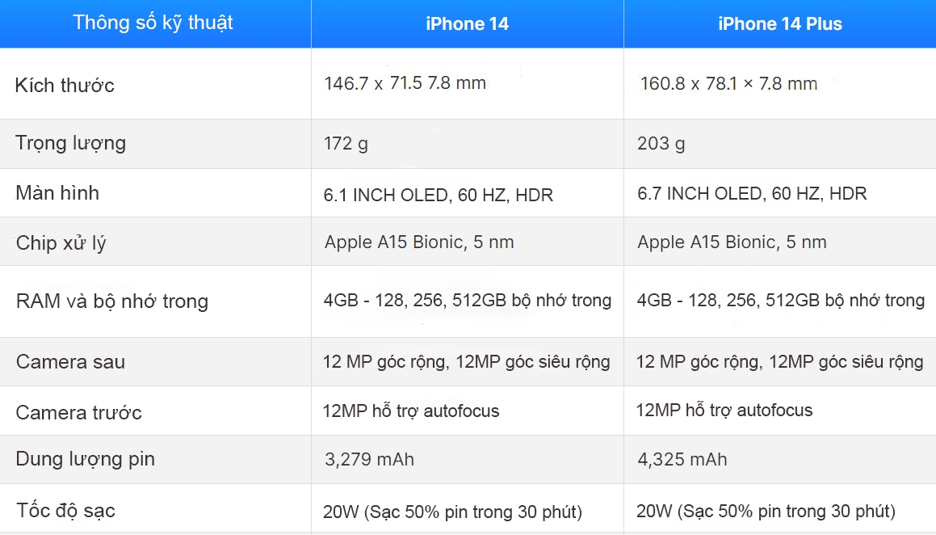Select the iPhone 14 column header
The image size is (936, 535).
click(467, 24)
